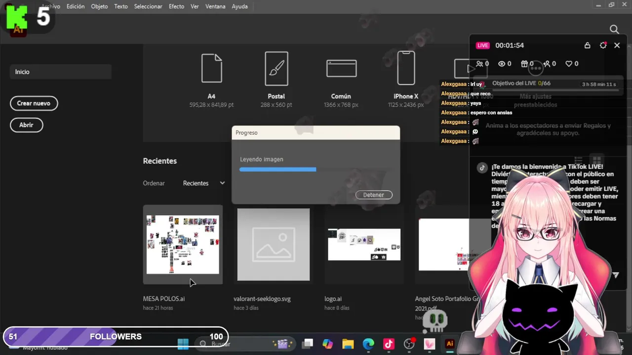The image size is (632, 355).
Task: Open the pink app on the taskbar
Action: [429, 344]
